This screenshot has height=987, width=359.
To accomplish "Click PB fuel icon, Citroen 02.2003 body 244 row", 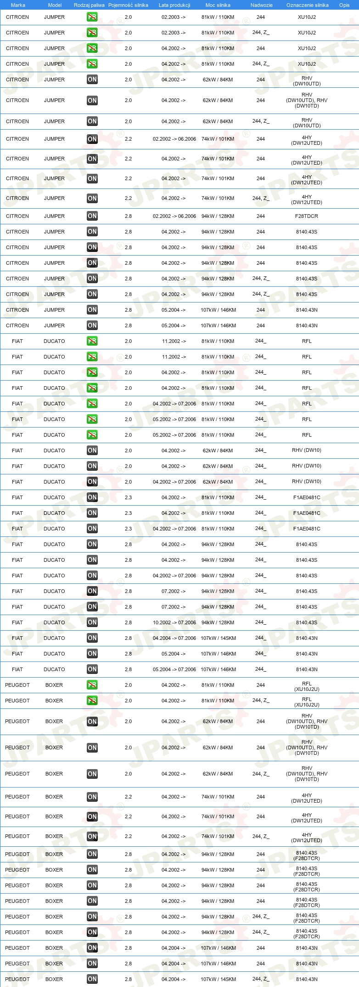I will pos(92,17).
